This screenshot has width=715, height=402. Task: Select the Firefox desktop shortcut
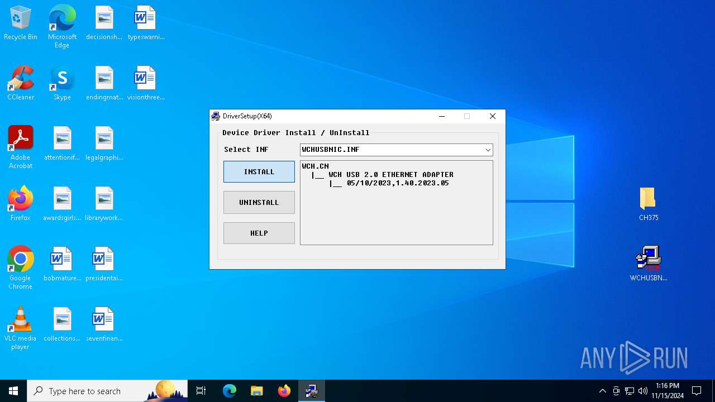(x=21, y=204)
